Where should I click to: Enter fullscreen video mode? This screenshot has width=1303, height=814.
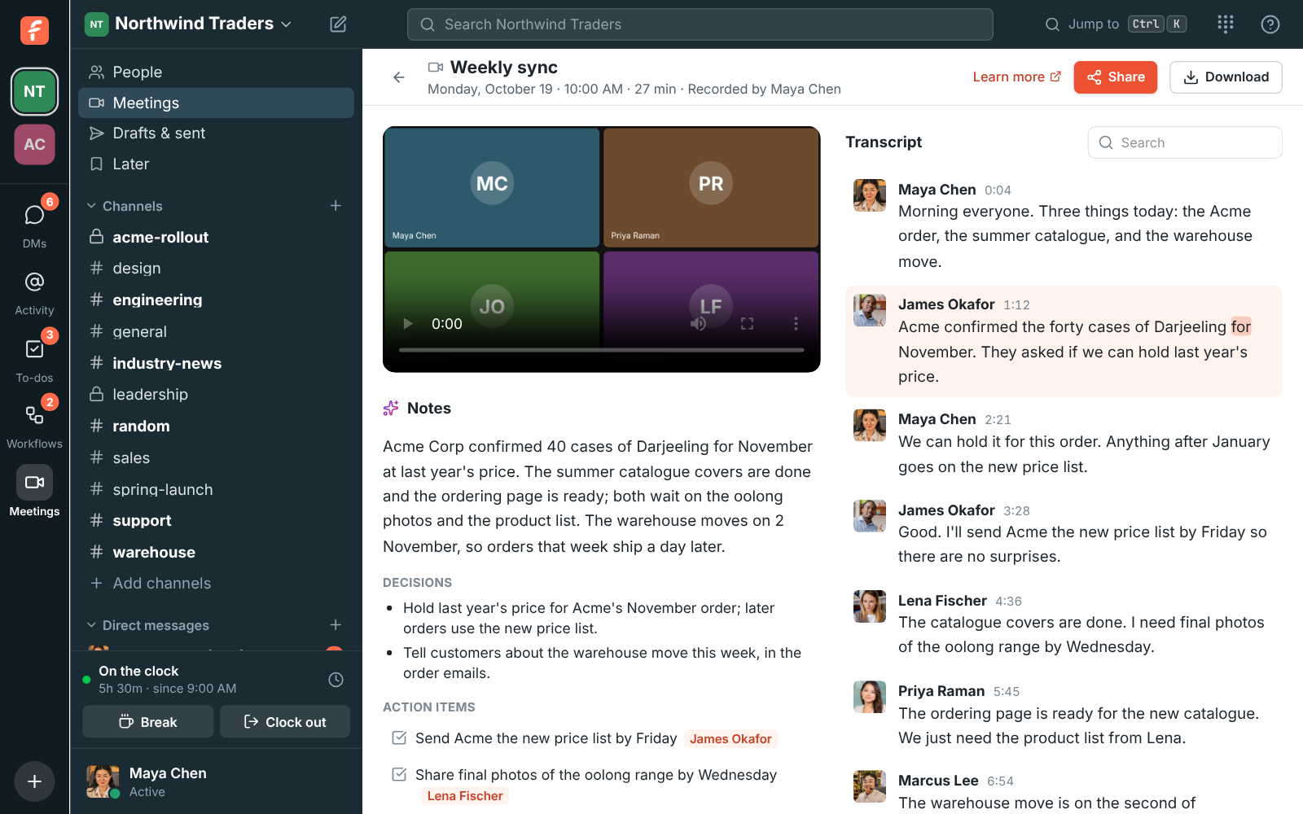747,324
